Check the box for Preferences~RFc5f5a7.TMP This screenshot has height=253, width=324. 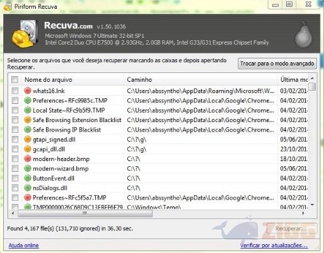[x=15, y=198]
